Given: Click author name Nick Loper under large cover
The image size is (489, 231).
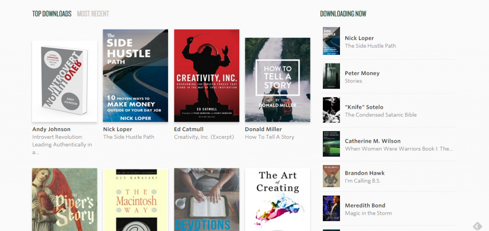Looking at the screenshot, I should (x=117, y=129).
